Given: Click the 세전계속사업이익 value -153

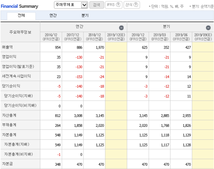Looking at the screenshot, I should tap(79, 77).
